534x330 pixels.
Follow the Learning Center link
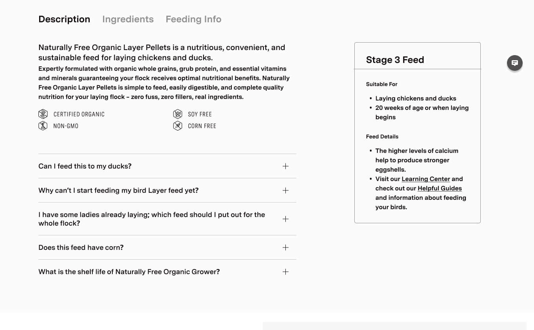point(426,179)
